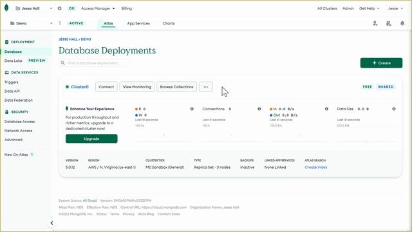Select Data Lake in the sidebar

coord(13,61)
